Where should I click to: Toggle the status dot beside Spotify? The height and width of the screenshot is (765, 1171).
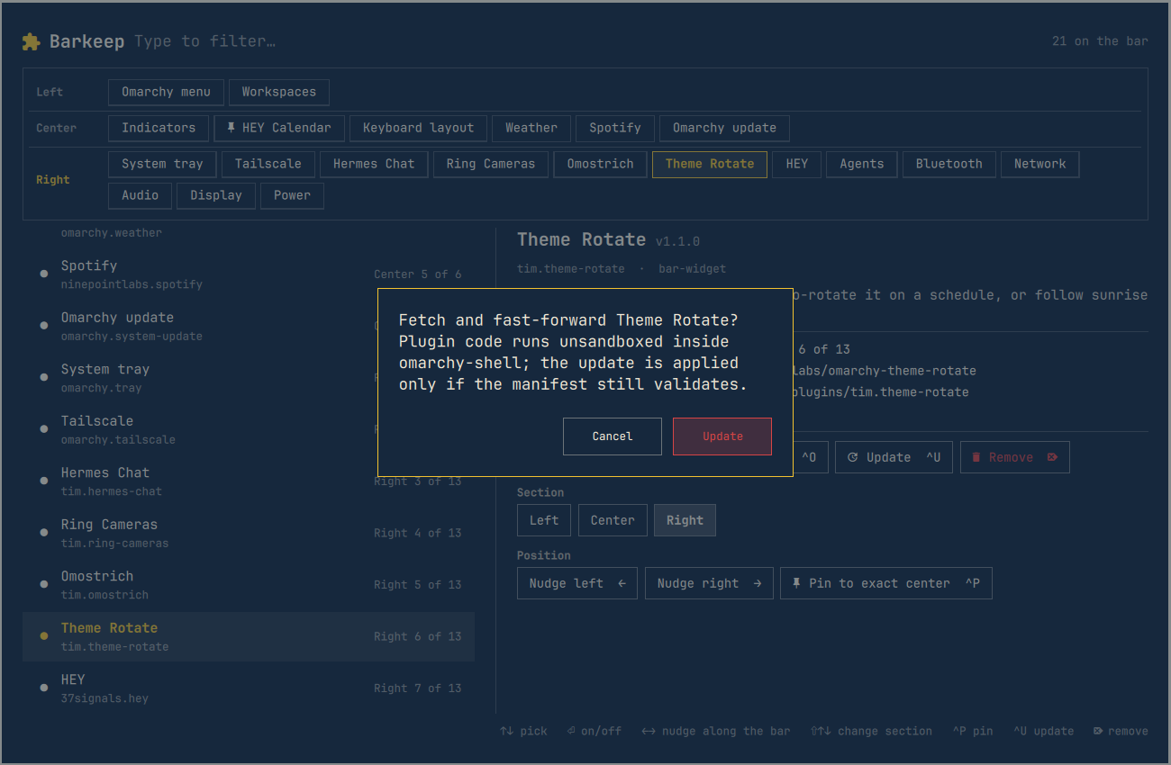coord(44,274)
